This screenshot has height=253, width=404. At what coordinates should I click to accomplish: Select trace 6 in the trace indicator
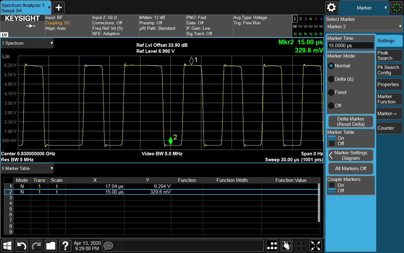321,19
